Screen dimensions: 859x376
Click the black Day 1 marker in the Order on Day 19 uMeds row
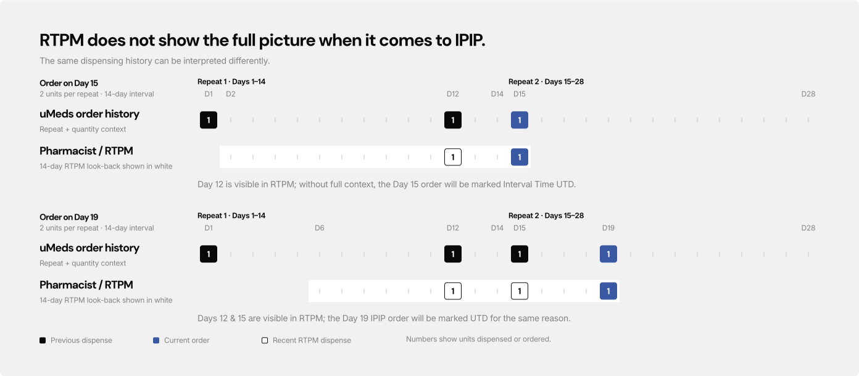point(209,254)
